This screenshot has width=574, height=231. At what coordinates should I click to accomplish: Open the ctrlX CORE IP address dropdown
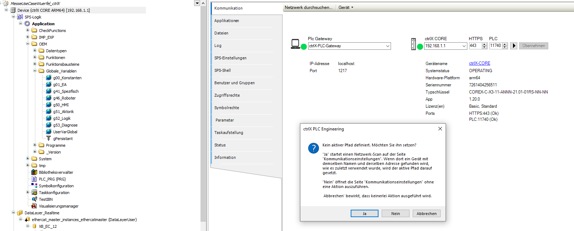[x=464, y=46]
